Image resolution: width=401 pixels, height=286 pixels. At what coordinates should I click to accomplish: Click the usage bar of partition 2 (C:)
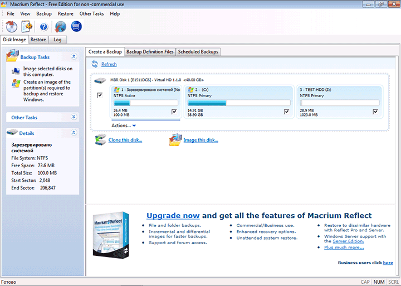239,103
